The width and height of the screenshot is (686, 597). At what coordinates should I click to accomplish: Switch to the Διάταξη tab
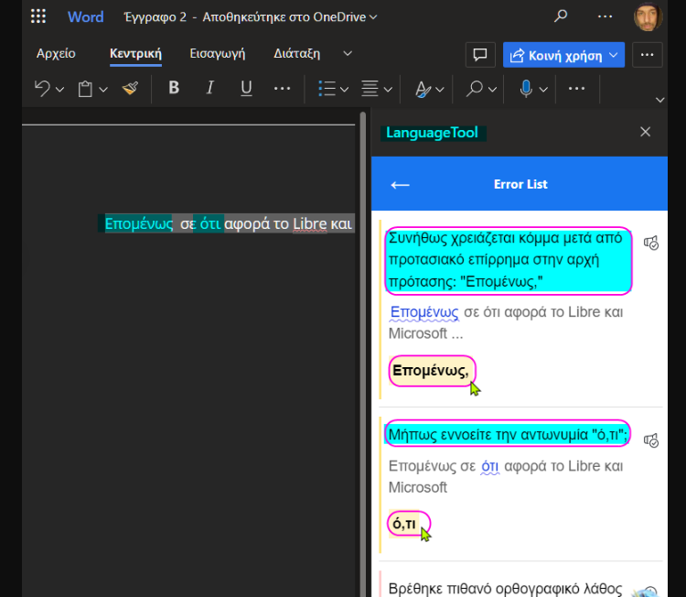point(297,53)
